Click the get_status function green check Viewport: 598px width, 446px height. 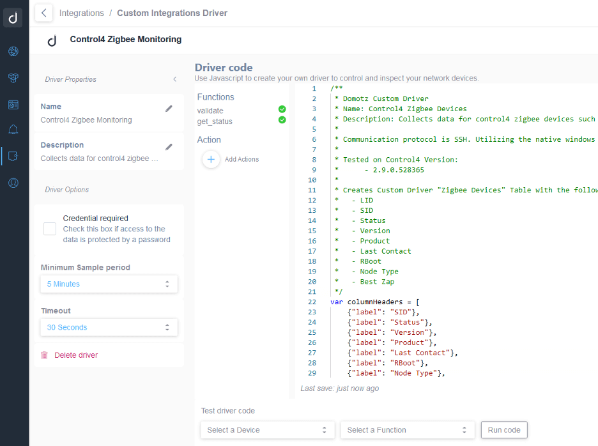[282, 119]
